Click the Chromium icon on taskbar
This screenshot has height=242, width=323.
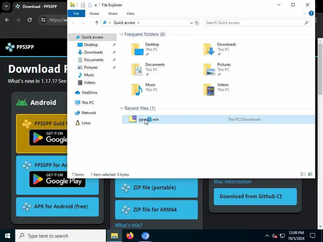pos(145,236)
